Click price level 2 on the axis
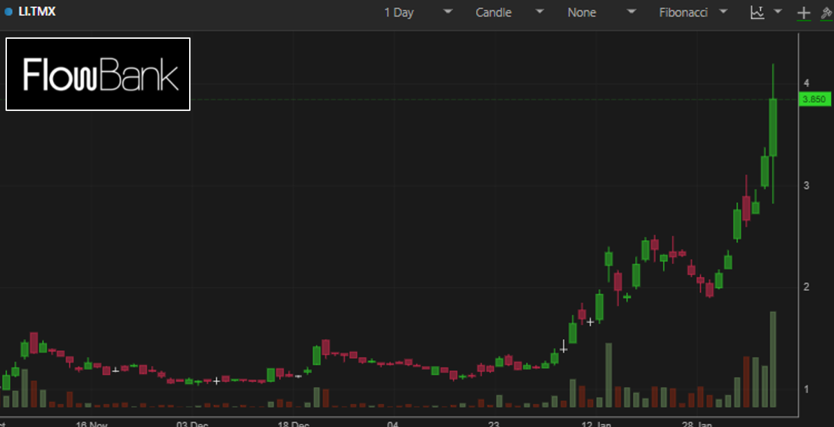This screenshot has height=427, width=834. click(806, 287)
